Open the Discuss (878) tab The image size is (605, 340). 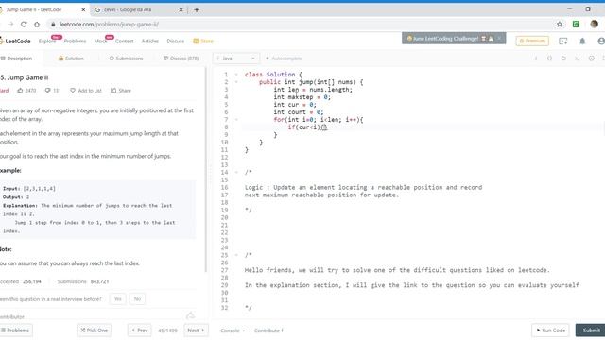pyautogui.click(x=181, y=59)
